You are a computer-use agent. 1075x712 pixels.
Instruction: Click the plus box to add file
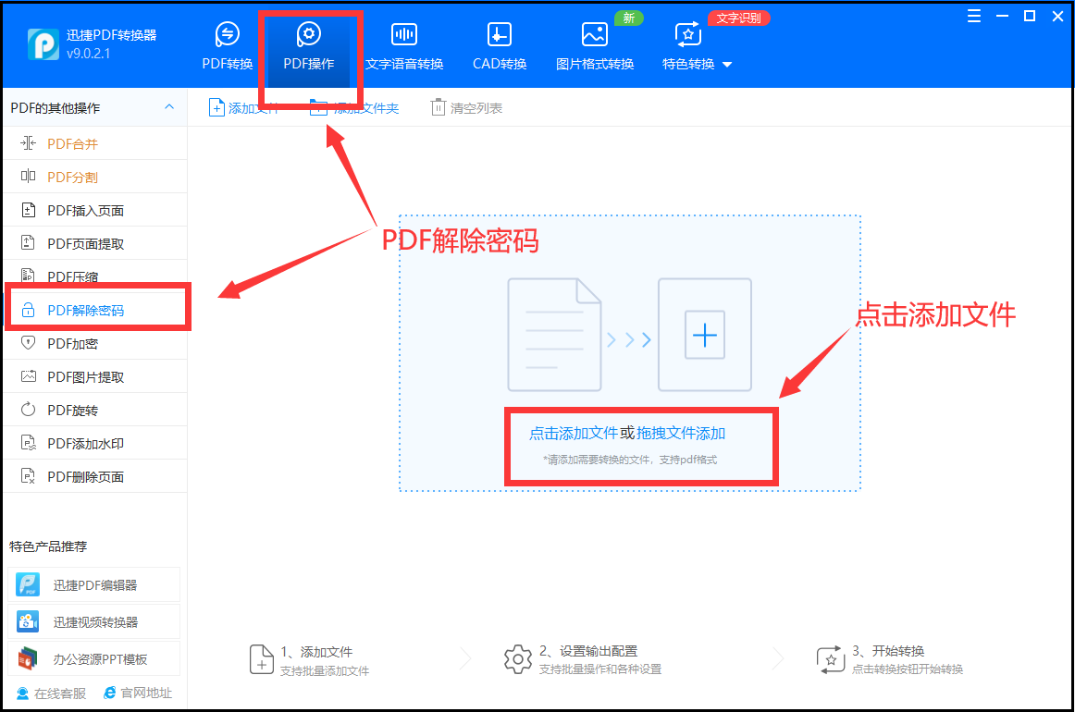(705, 335)
